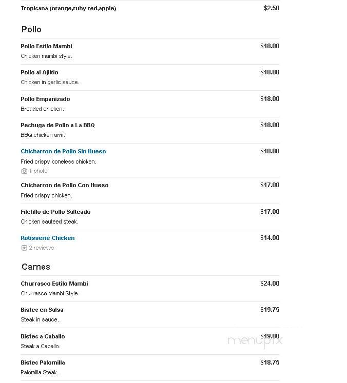The image size is (347, 383).
Task: Click the Bistec a Caballo item
Action: 43,336
